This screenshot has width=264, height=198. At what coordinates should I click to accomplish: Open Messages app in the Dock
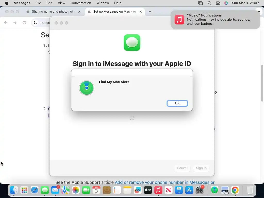click(x=45, y=190)
